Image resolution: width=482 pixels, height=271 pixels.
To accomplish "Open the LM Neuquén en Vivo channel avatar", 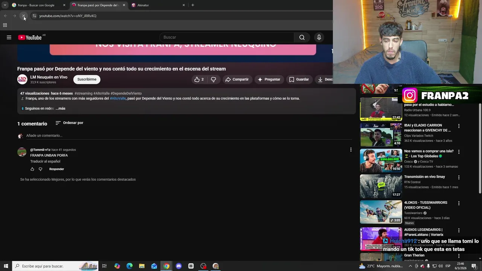I will pyautogui.click(x=22, y=79).
